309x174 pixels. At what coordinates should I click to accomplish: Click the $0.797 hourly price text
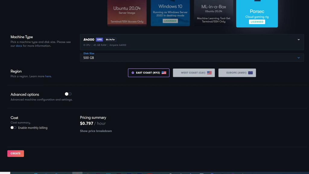pyautogui.click(x=87, y=124)
